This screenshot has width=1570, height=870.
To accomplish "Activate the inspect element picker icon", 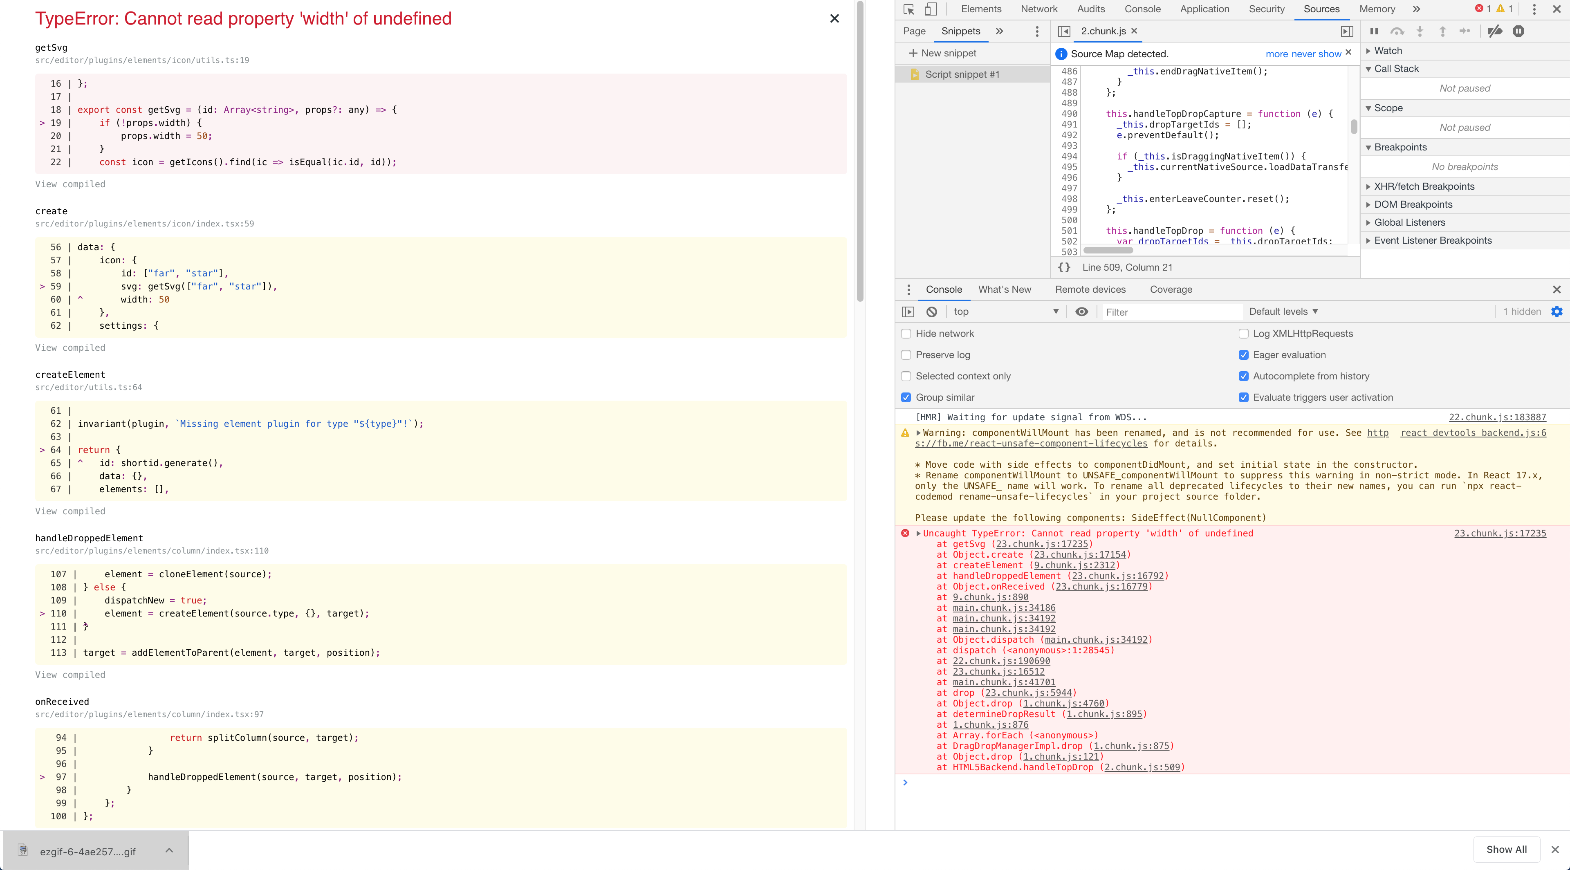I will click(909, 9).
